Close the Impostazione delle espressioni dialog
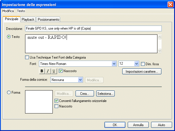The height and width of the screenshot is (131, 175). point(170,5)
